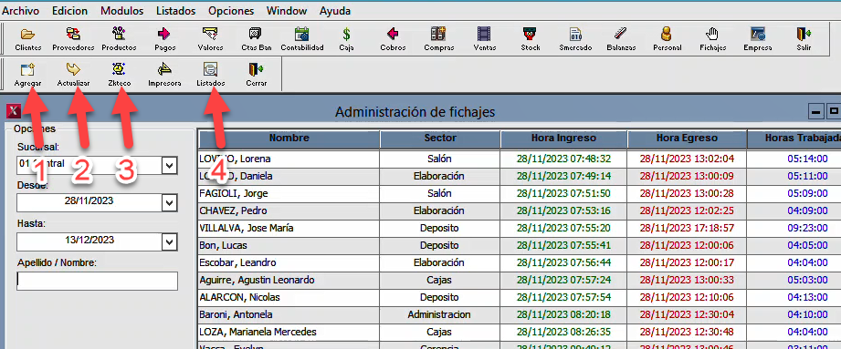Open the Zkteco device tool
Screen dimensions: 841x349
[x=119, y=75]
